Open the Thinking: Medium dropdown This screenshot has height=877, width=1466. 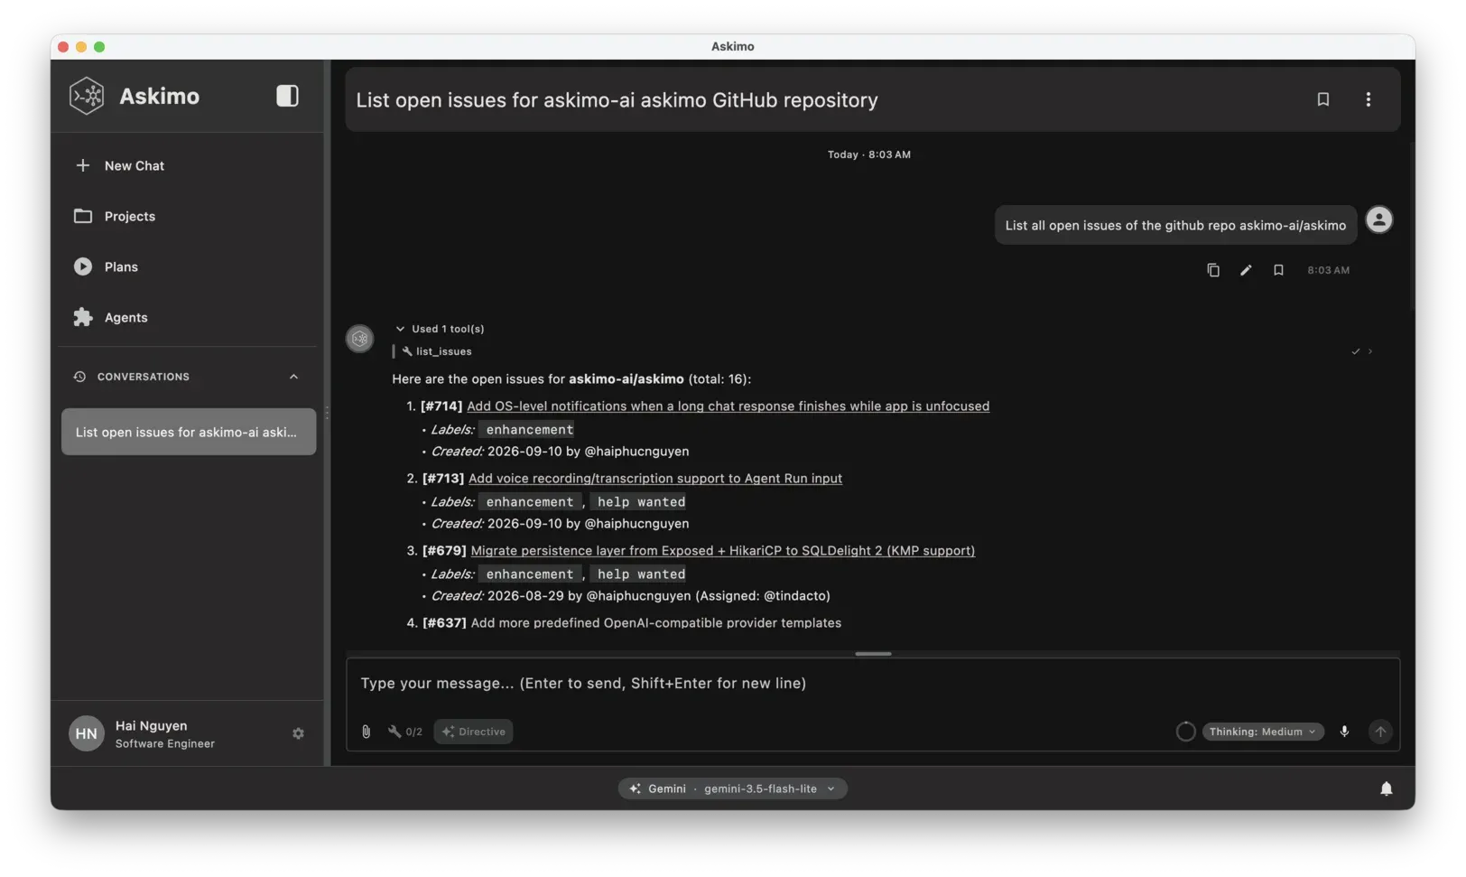1263,732
